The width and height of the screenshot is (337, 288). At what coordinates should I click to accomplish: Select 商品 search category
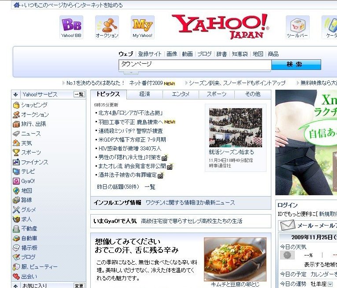tap(273, 54)
